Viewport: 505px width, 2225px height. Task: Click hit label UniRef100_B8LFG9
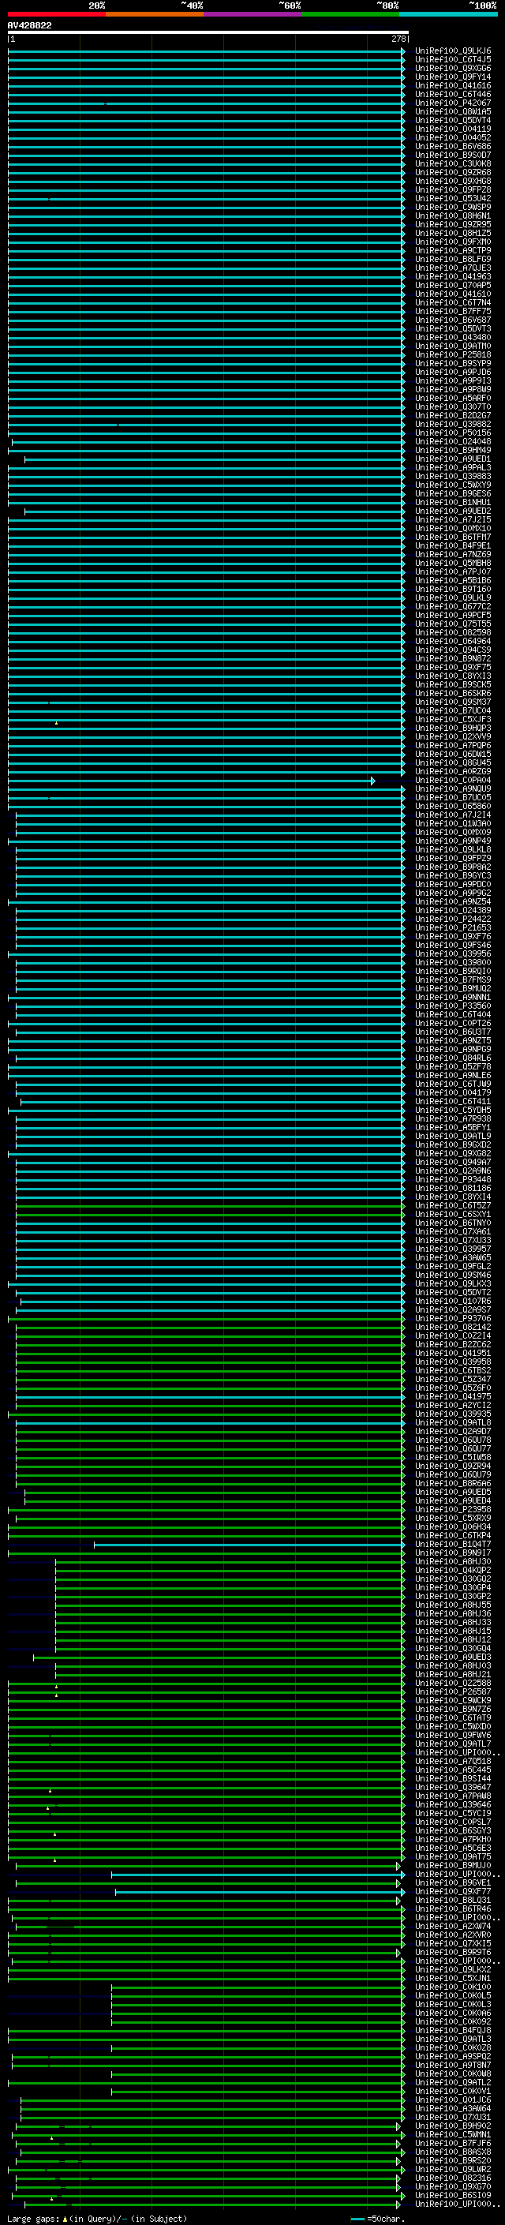pyautogui.click(x=452, y=259)
